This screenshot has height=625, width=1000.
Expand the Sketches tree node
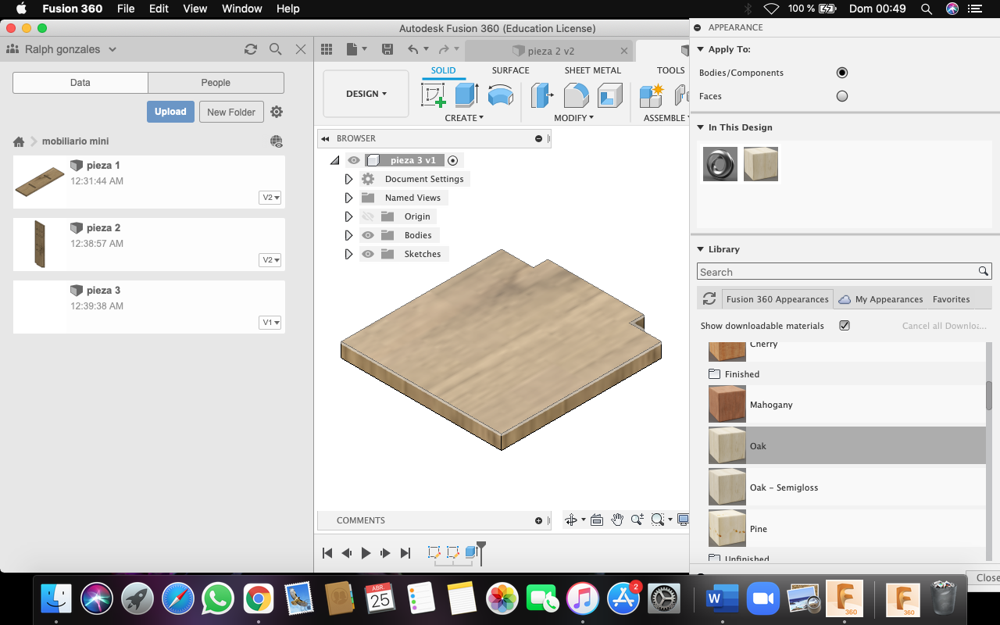click(x=348, y=254)
